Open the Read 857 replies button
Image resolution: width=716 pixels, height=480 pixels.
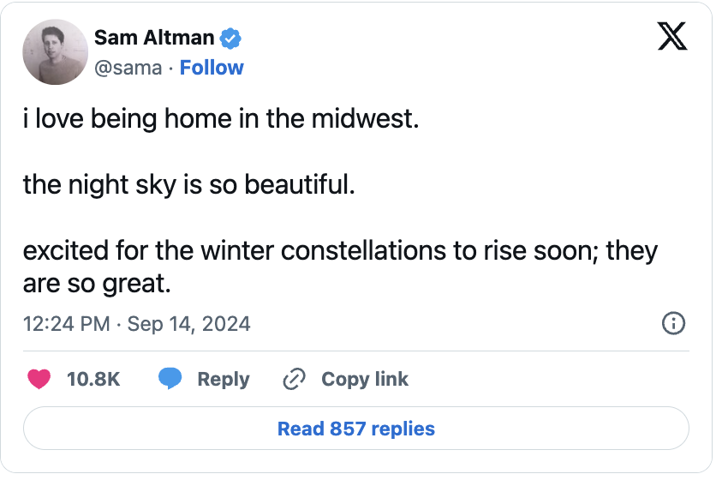[356, 429]
